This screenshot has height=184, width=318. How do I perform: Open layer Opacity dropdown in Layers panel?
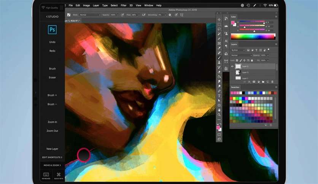tap(268, 56)
